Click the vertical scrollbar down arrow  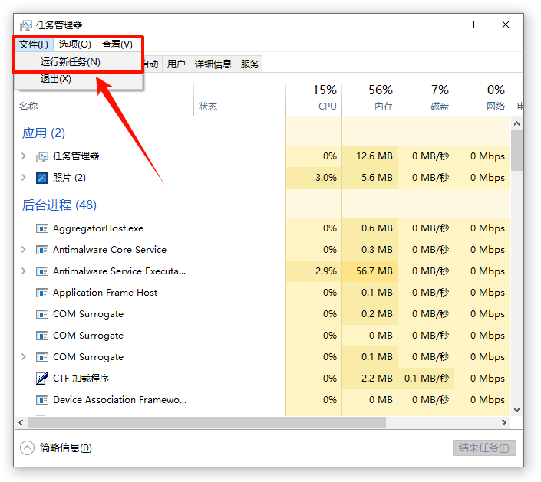click(516, 410)
